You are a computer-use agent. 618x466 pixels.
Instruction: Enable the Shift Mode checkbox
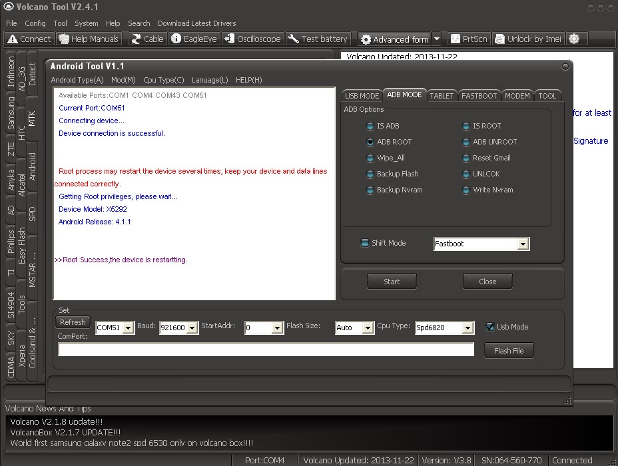point(365,242)
